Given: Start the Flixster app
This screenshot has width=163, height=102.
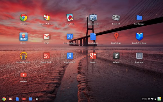Looking at the screenshot, I should (x=24, y=37).
